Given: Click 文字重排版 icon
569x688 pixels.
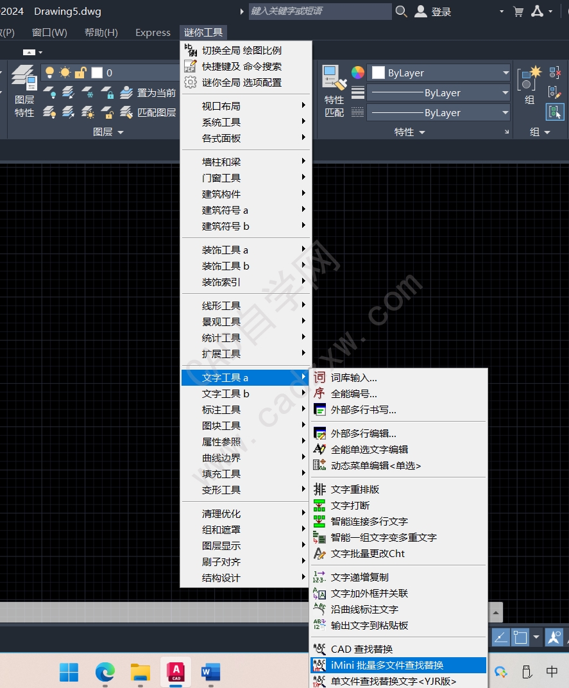Looking at the screenshot, I should tap(319, 489).
